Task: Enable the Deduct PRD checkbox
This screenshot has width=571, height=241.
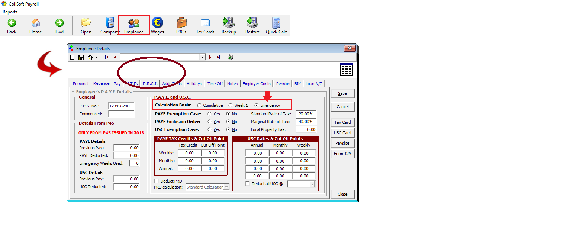Action: (x=157, y=181)
